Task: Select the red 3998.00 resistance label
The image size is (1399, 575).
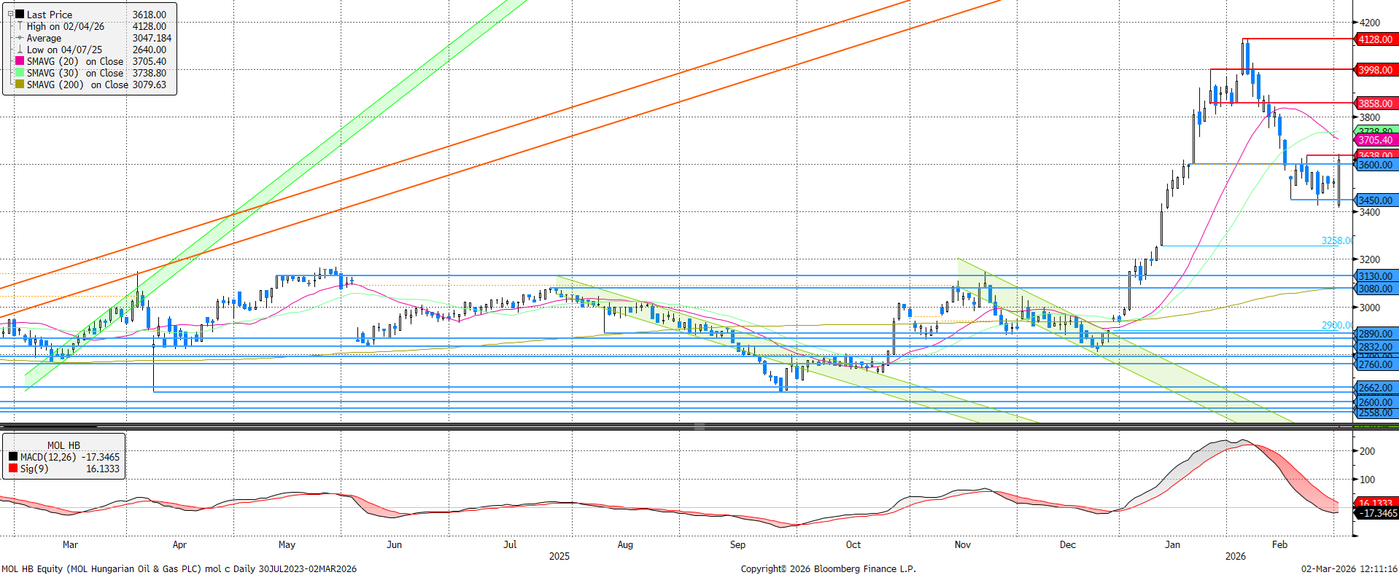Action: pyautogui.click(x=1375, y=70)
